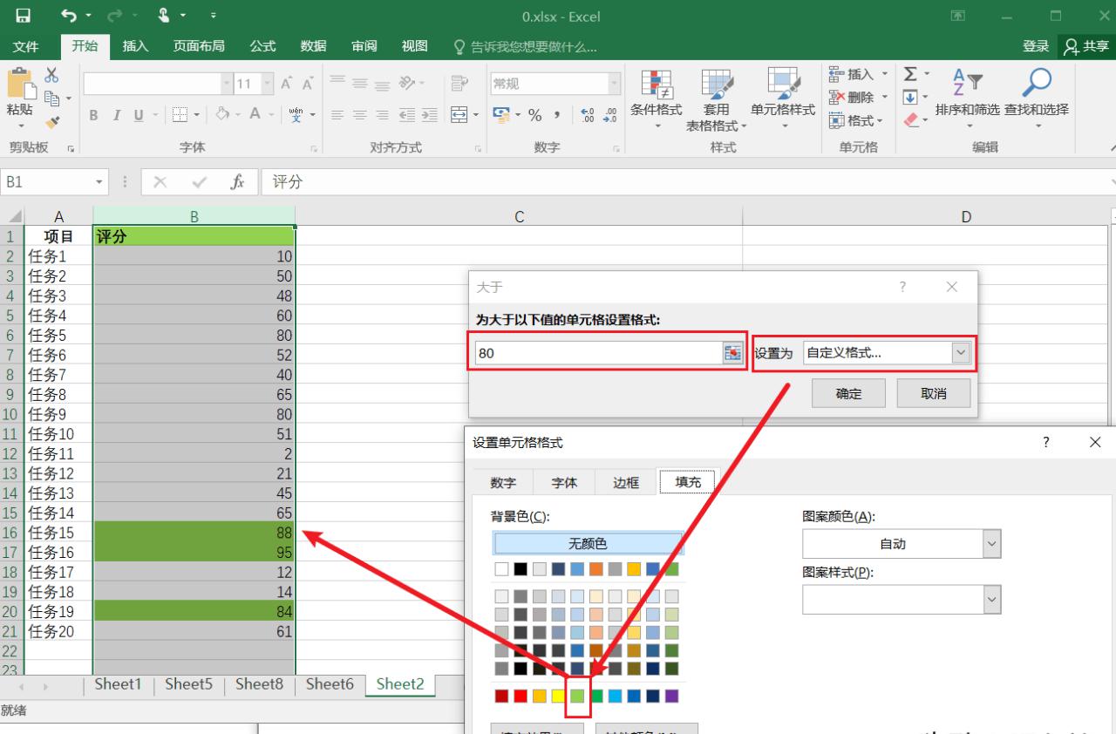Expand the 删除 cells dropdown
The width and height of the screenshot is (1116, 734).
click(884, 98)
